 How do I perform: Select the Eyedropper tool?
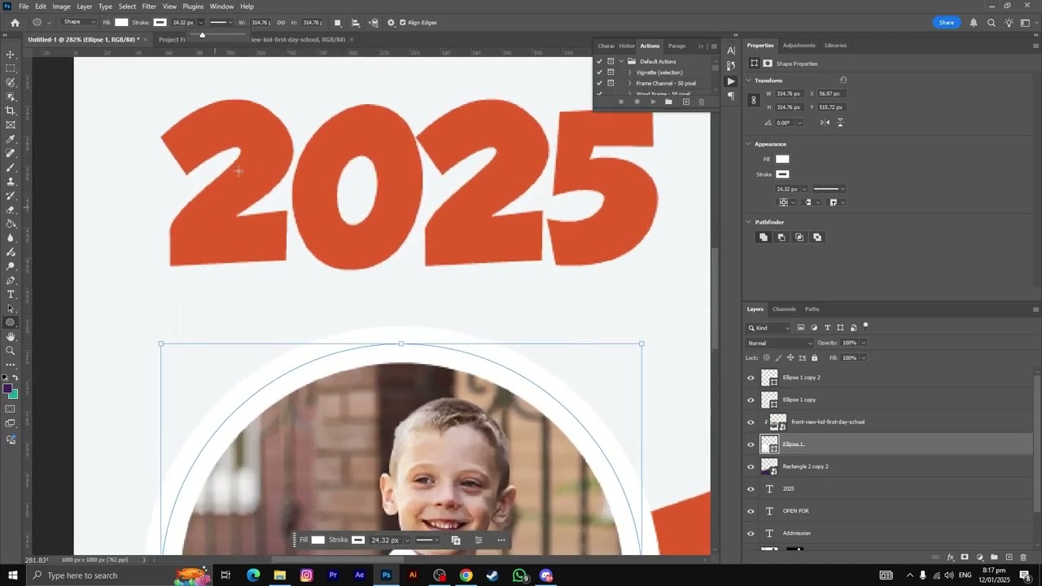[11, 139]
